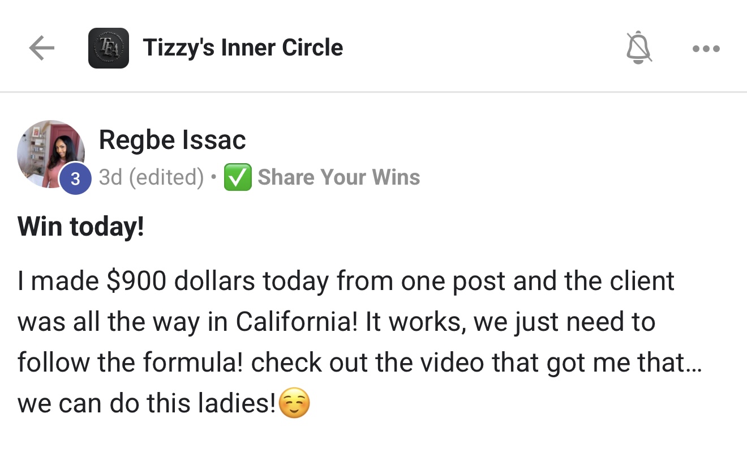Toggle the muted notification bell
The height and width of the screenshot is (473, 747).
click(x=638, y=48)
